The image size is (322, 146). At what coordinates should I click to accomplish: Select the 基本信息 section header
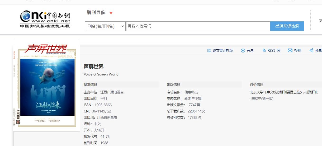click(91, 84)
